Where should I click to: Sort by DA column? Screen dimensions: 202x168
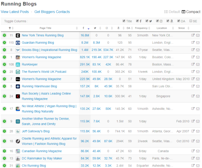[130, 28]
